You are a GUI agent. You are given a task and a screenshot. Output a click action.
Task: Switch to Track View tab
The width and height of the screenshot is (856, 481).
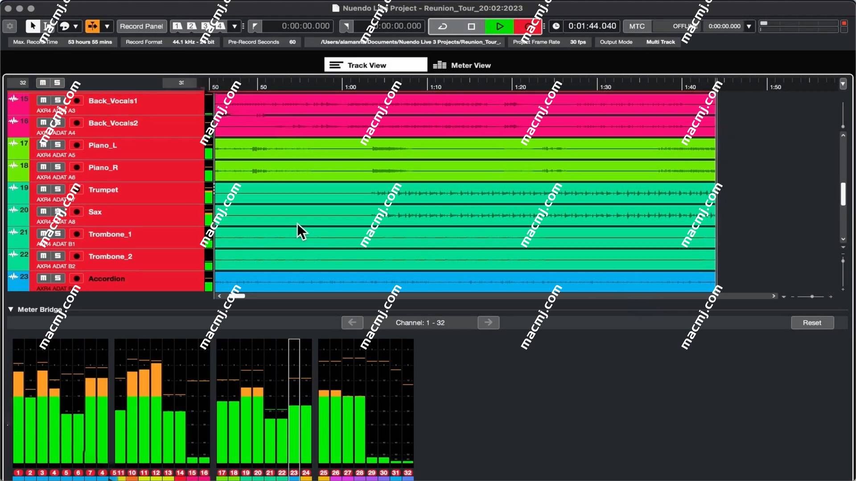(375, 65)
